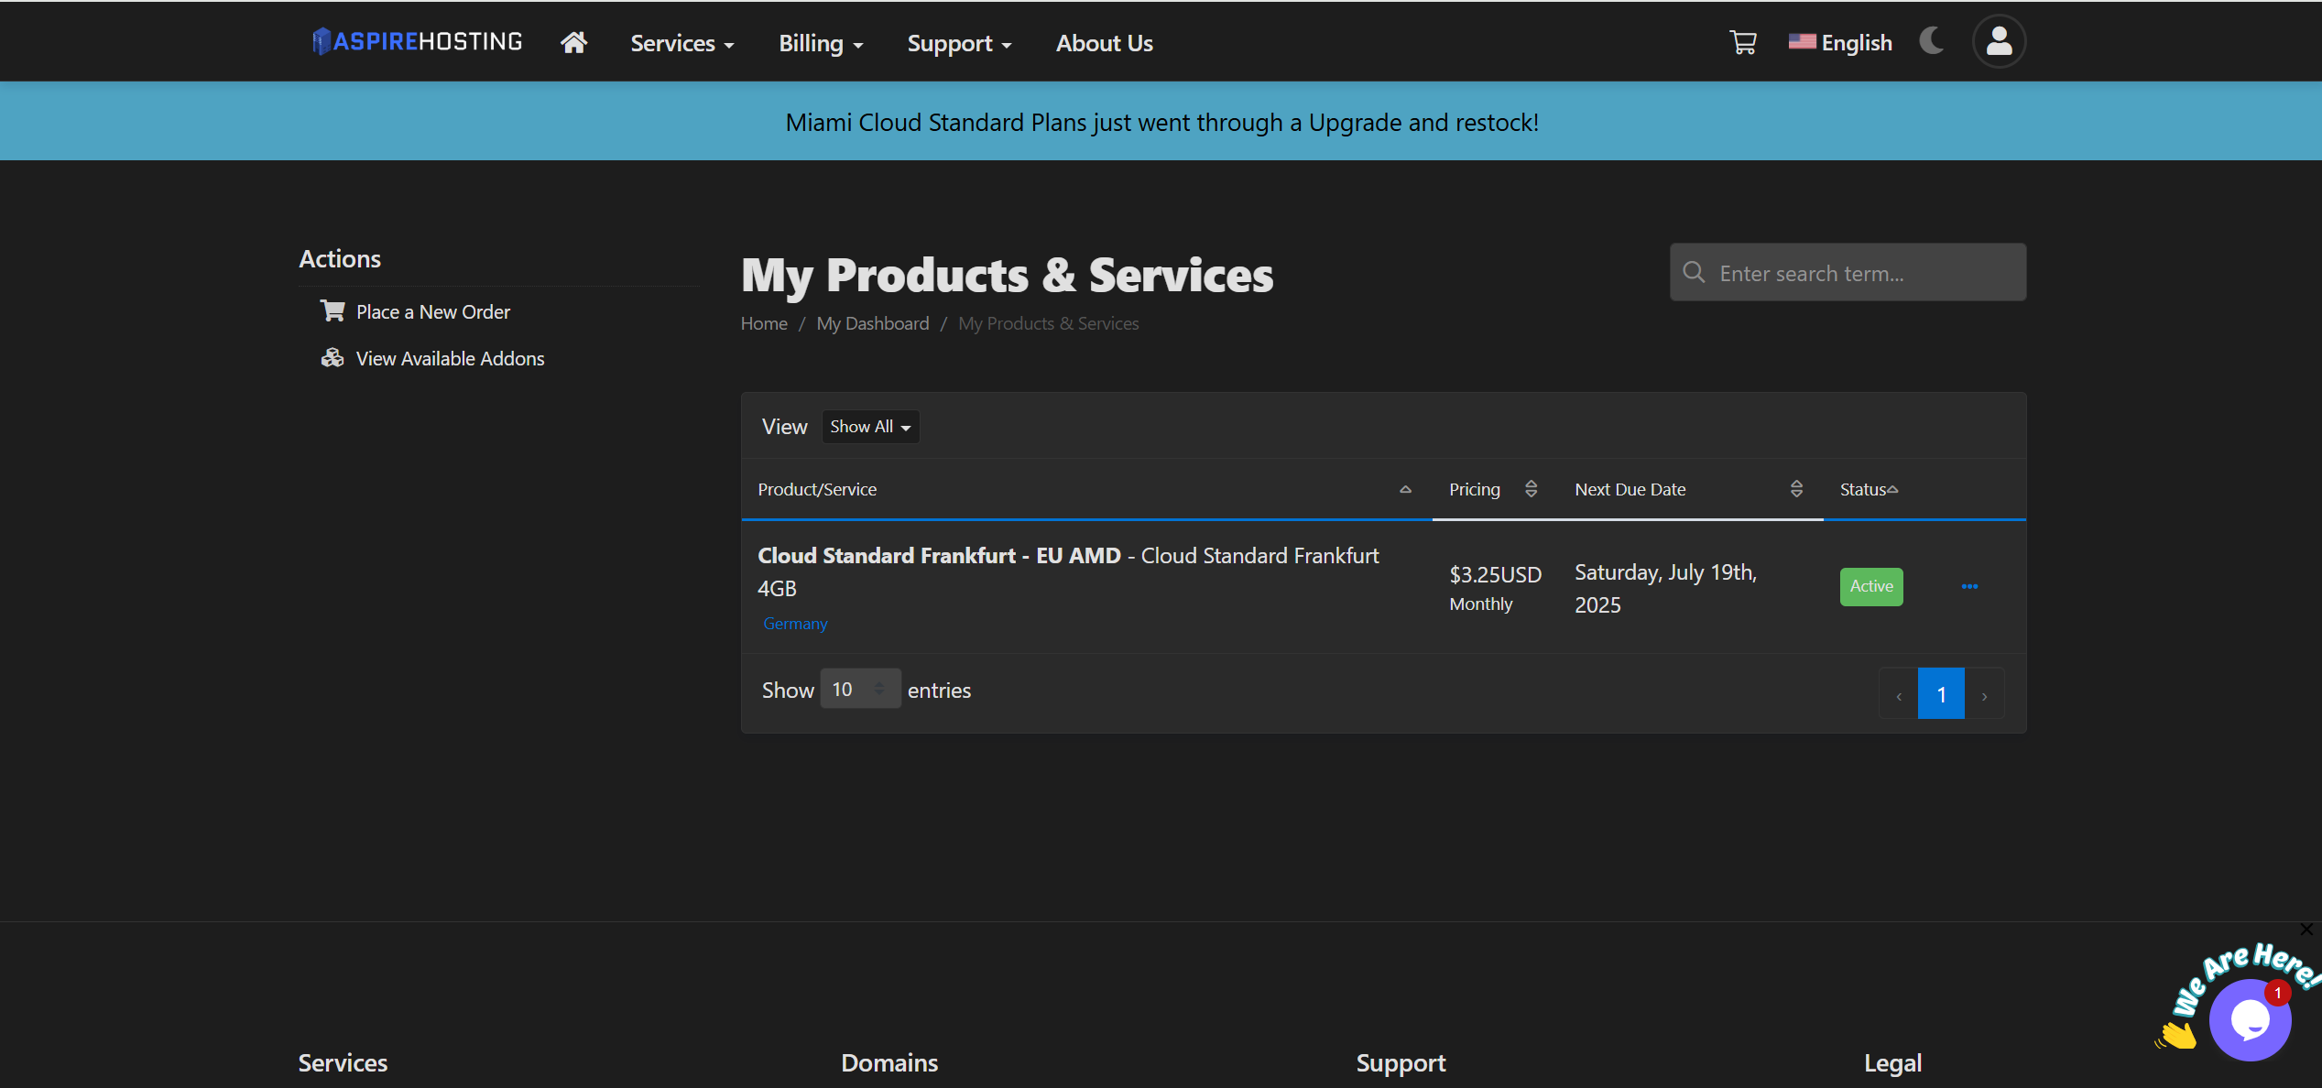Go to Home breadcrumb
The height and width of the screenshot is (1088, 2322).
pos(764,323)
